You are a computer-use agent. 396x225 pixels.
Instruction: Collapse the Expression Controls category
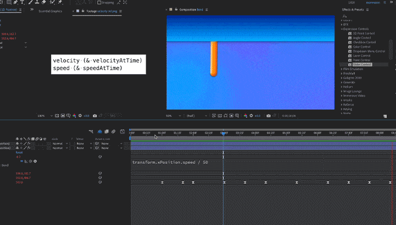tap(342, 29)
